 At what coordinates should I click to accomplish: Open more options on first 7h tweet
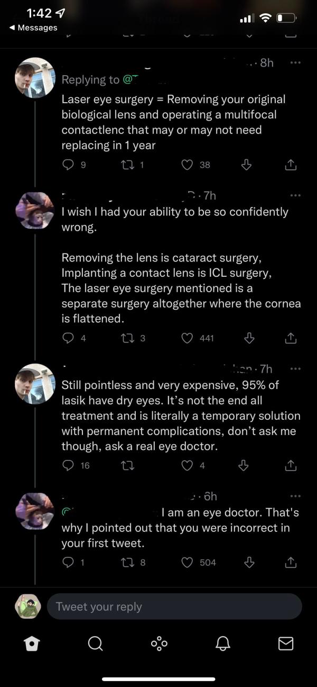point(295,195)
